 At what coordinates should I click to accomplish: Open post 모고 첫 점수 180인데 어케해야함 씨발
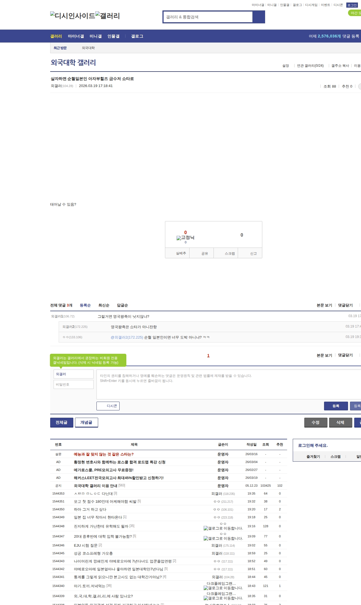tap(105, 502)
